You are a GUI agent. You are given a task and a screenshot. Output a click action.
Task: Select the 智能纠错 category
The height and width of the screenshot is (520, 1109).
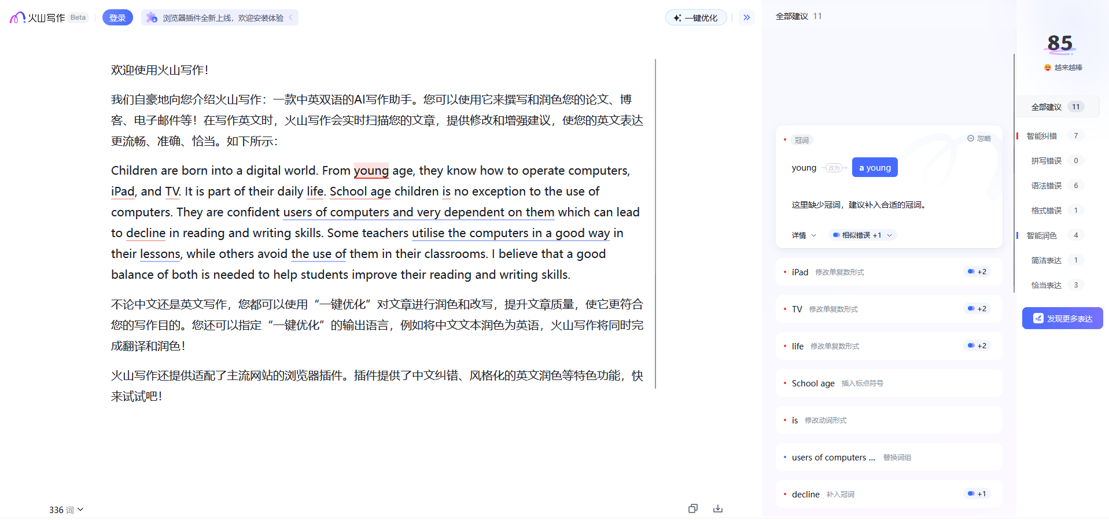[x=1052, y=136]
